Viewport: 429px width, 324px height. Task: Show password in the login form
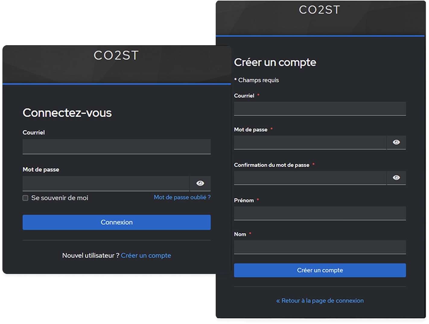(200, 183)
